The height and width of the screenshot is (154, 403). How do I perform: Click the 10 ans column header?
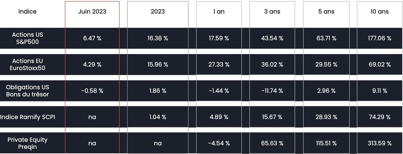click(x=380, y=12)
